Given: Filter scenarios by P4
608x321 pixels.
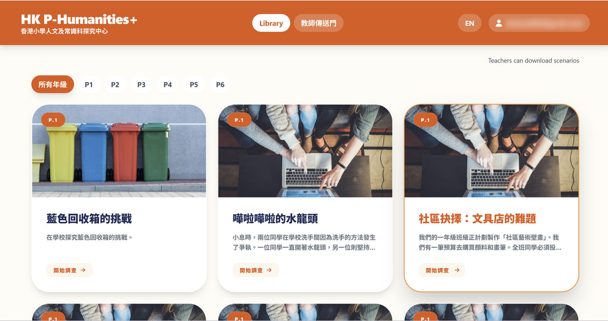Looking at the screenshot, I should (168, 84).
